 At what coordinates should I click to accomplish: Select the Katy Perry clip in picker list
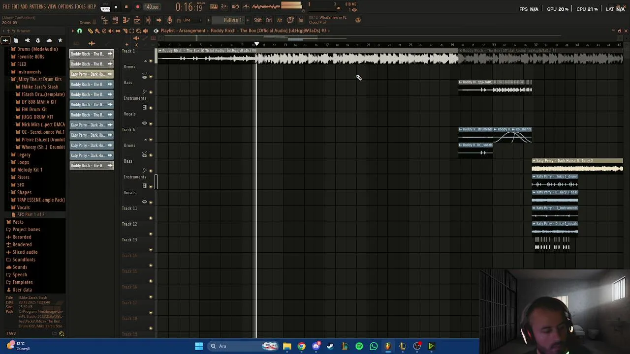pos(92,74)
